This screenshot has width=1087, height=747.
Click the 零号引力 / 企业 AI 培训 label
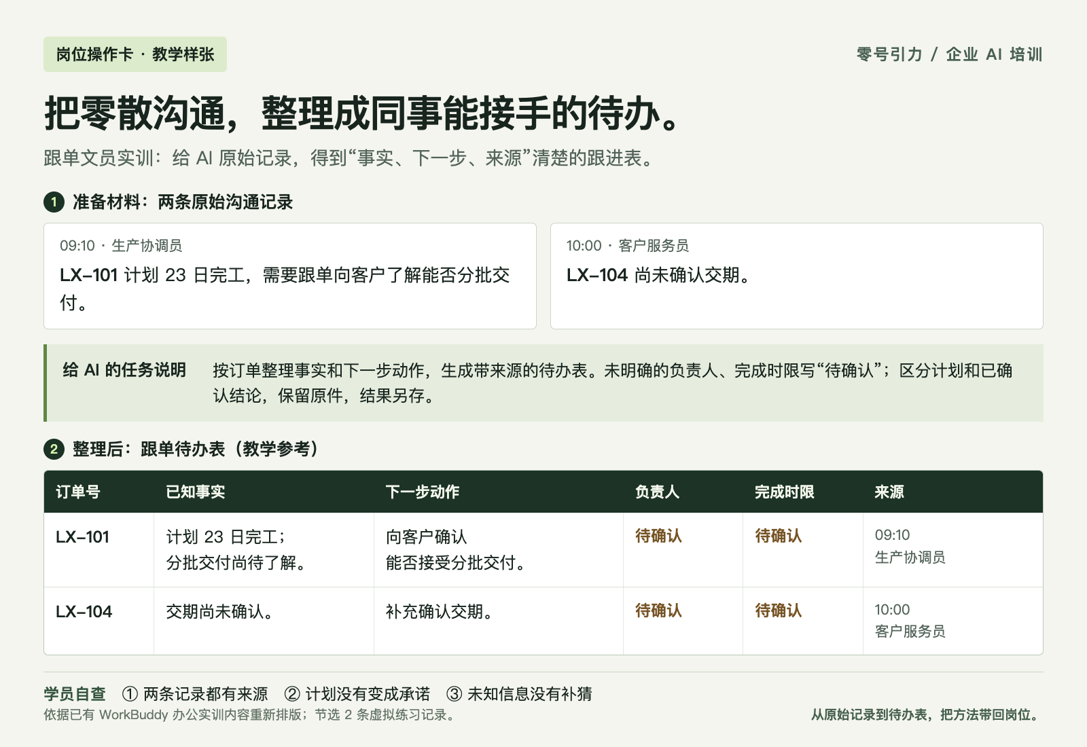(949, 54)
